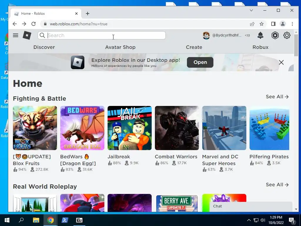This screenshot has height=226, width=301.
Task: Go back with browser back arrow
Action: pos(15,24)
